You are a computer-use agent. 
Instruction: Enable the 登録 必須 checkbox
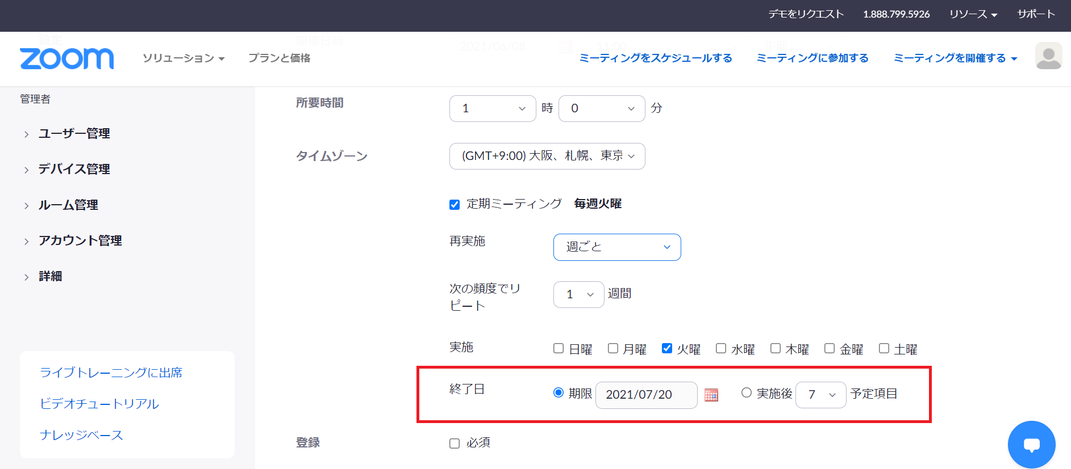click(455, 443)
